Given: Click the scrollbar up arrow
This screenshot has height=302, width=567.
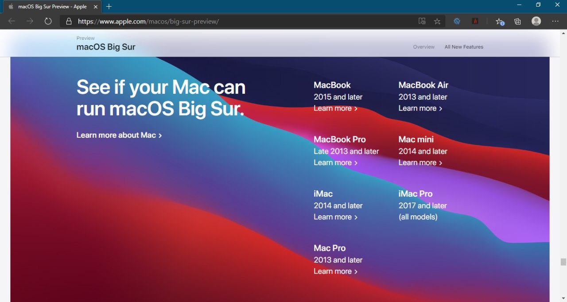Looking at the screenshot, I should pos(563,33).
